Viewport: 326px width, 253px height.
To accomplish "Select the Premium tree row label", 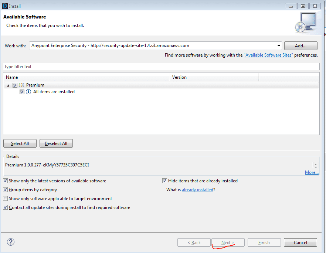I will (35, 85).
